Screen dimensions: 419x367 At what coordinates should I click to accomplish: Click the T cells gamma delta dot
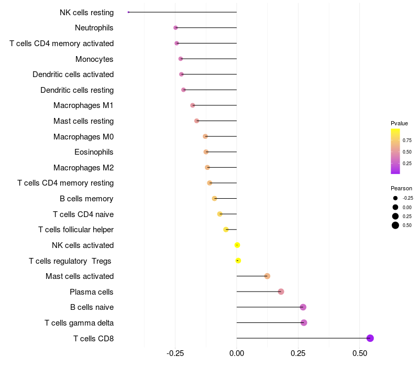coord(304,322)
